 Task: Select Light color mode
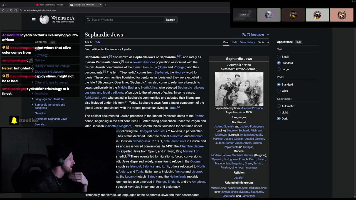[279, 112]
